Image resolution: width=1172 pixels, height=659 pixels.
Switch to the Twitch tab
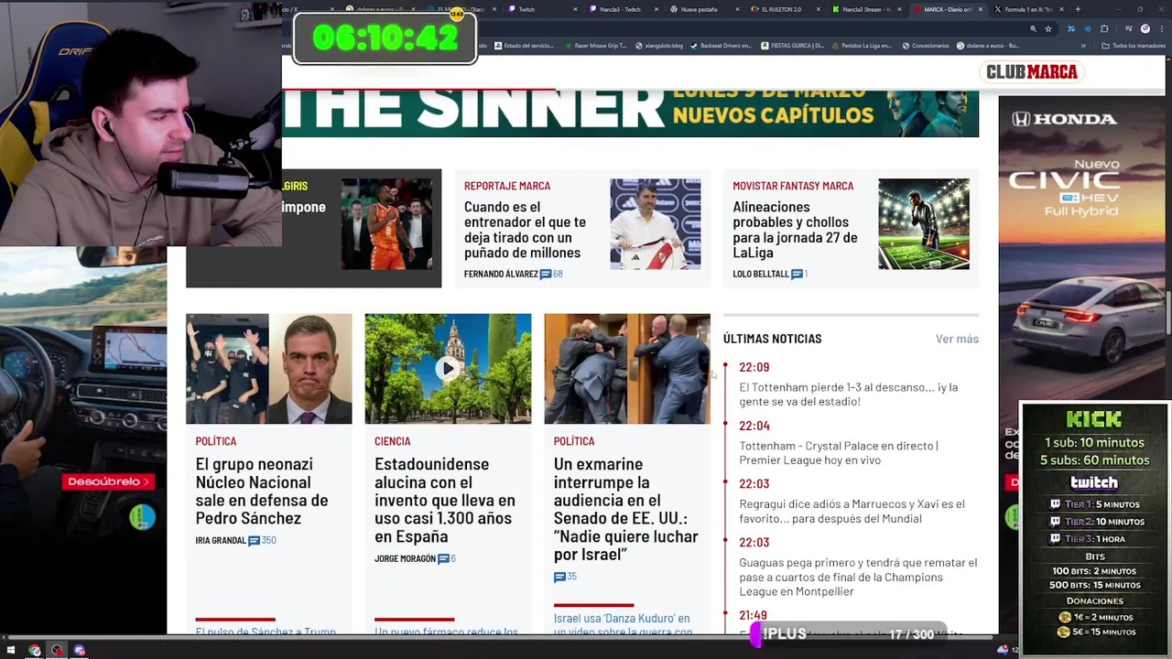pos(540,9)
